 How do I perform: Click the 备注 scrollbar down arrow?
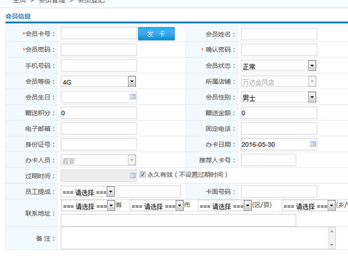(332, 245)
